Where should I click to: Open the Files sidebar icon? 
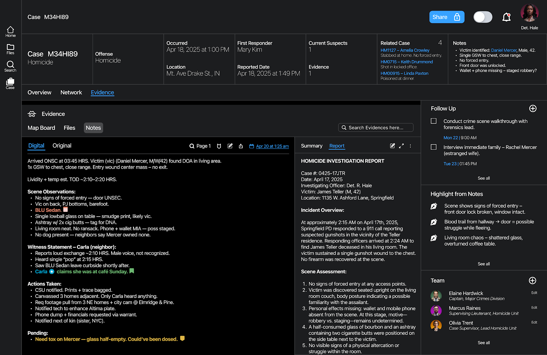[10, 49]
